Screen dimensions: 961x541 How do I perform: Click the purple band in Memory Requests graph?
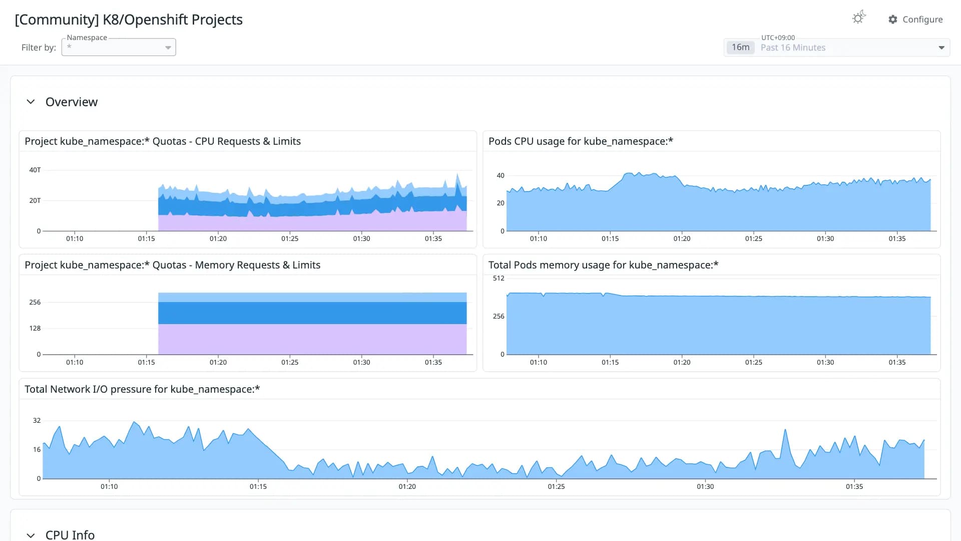click(312, 339)
